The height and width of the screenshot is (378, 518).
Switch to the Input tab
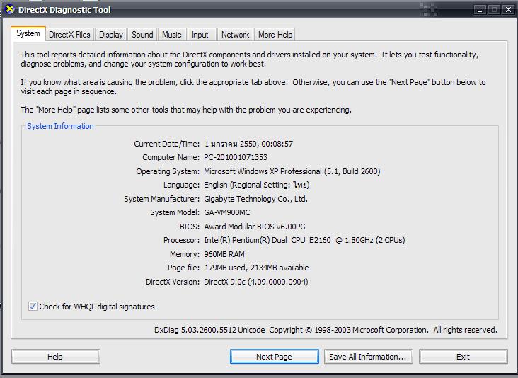tap(200, 35)
